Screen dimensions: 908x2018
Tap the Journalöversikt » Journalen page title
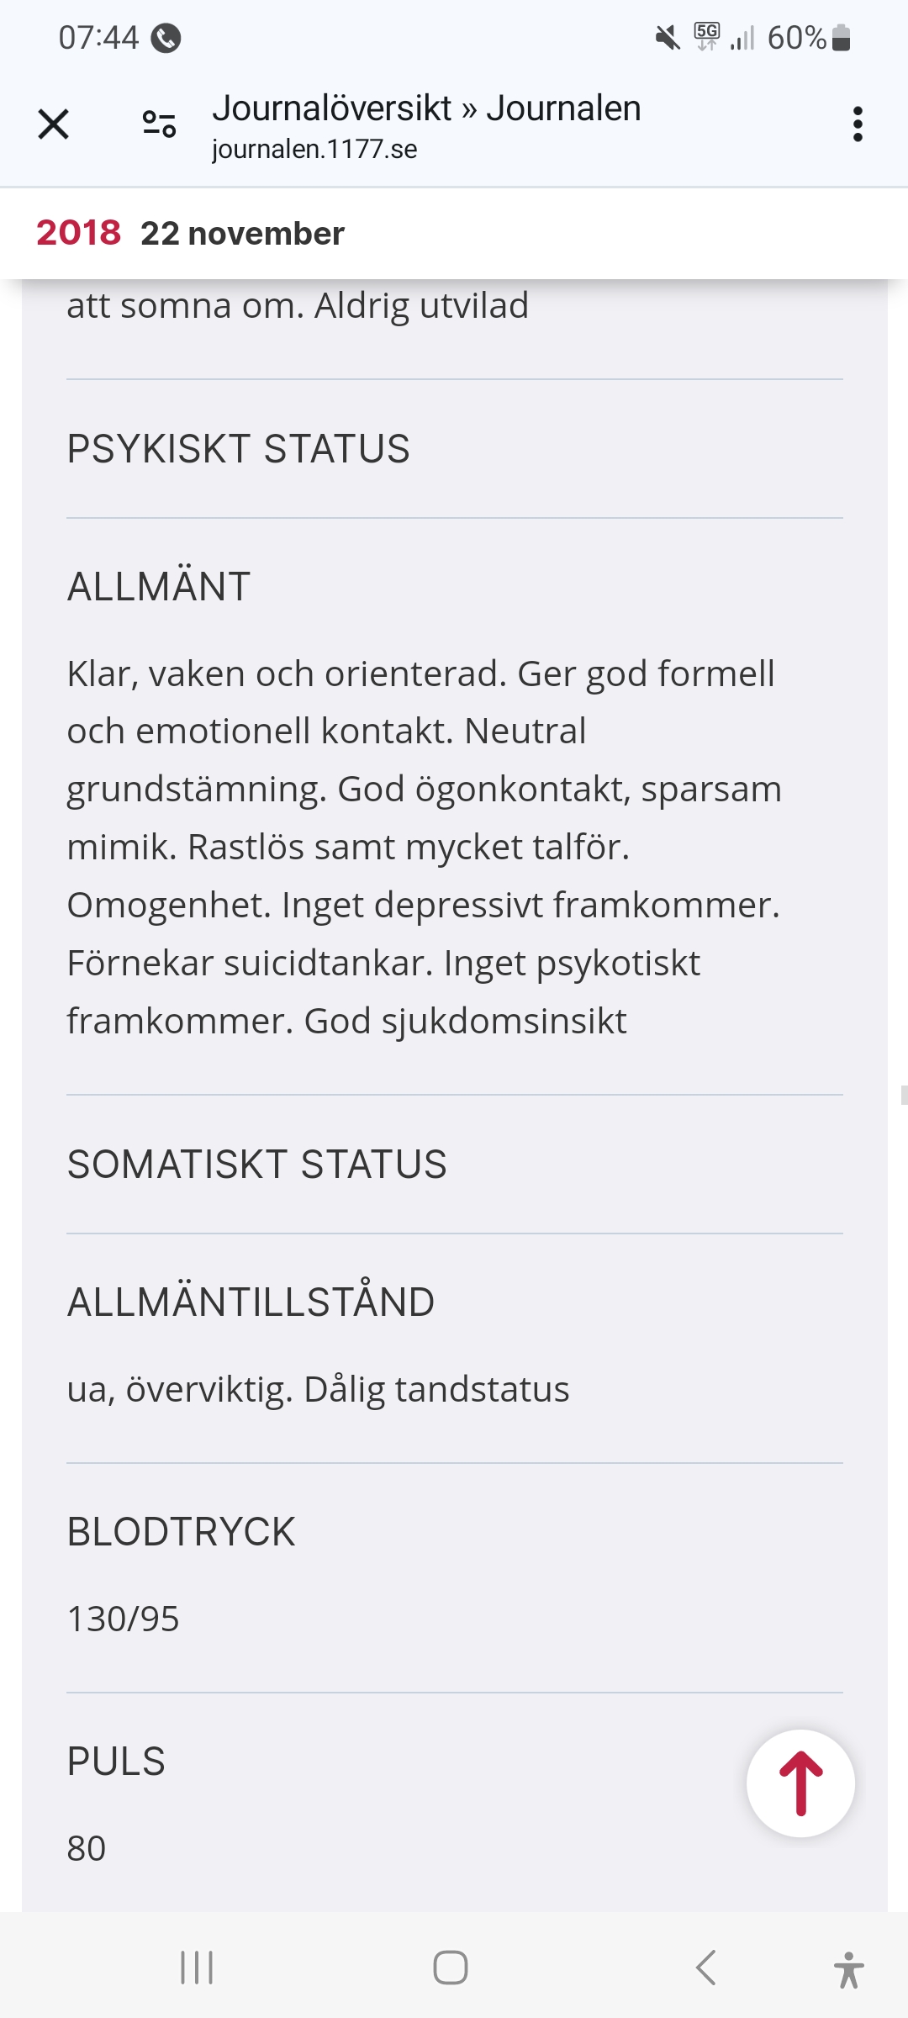(x=426, y=108)
